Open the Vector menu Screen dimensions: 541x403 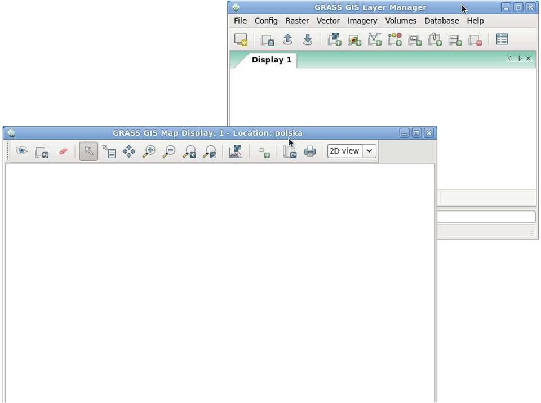328,21
